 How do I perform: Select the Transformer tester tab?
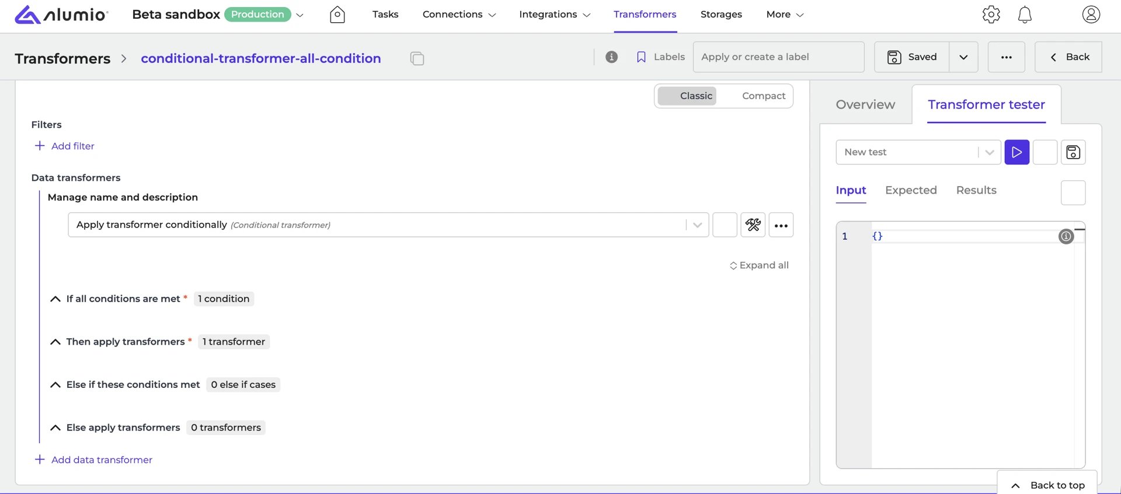point(986,104)
